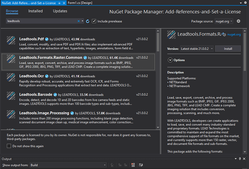Click the Leadtools.Ocr package icon

tap(11, 77)
